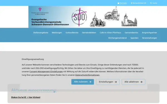Open the Spenden menu item
Screen dimensions: 167x104
click(x=134, y=38)
